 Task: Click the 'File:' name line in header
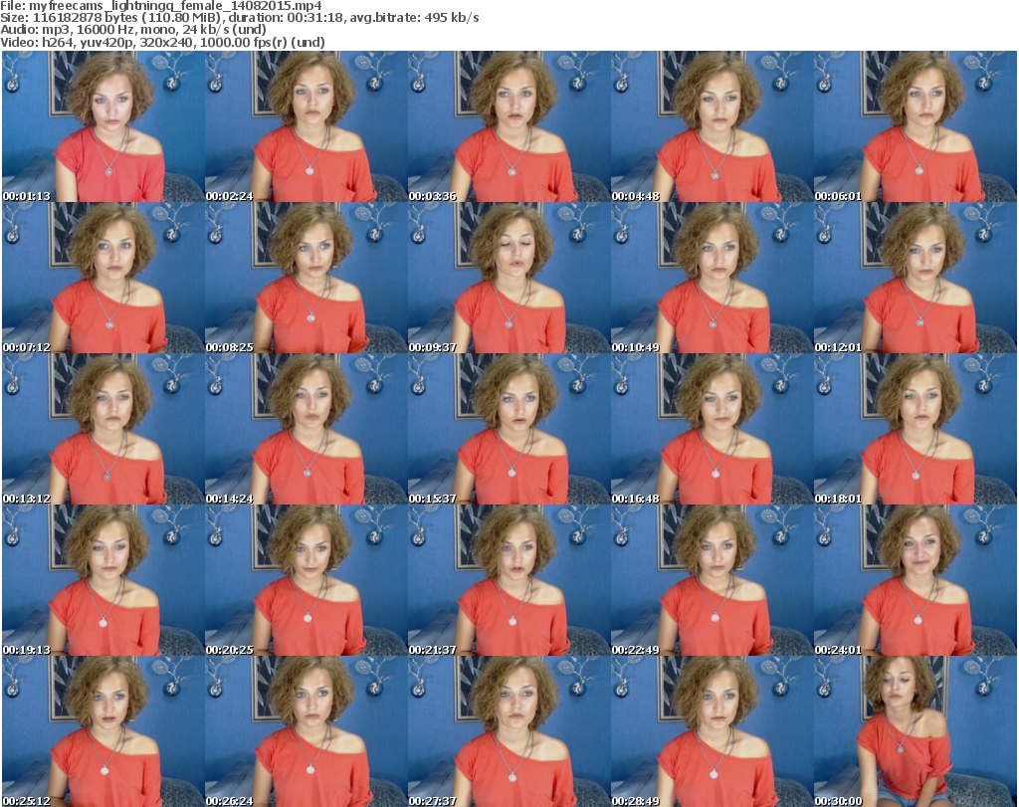(161, 6)
